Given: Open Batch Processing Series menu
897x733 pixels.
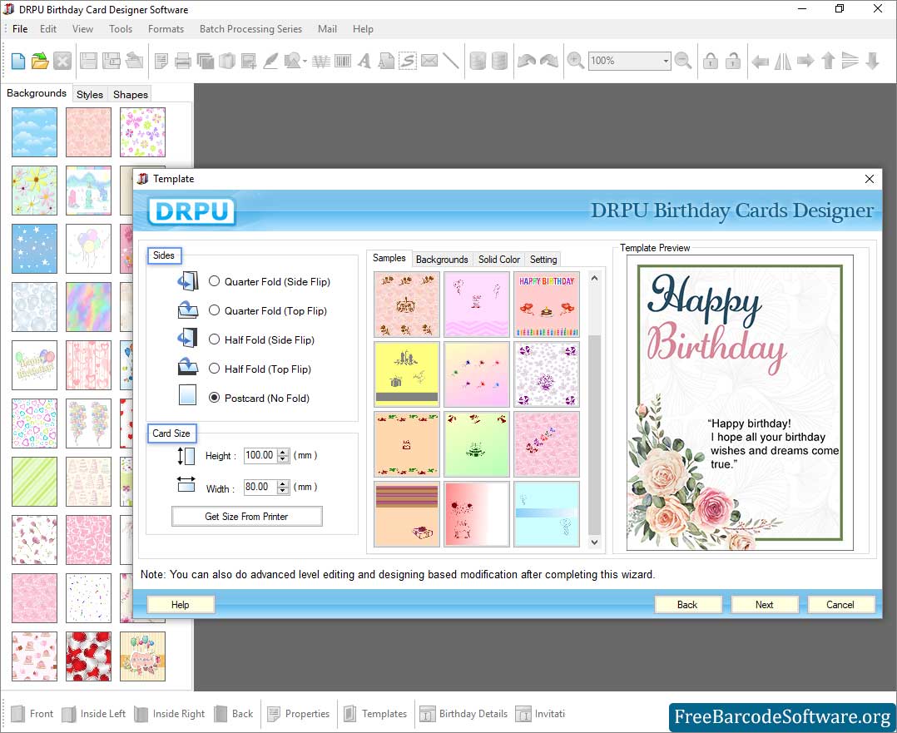Looking at the screenshot, I should [250, 28].
